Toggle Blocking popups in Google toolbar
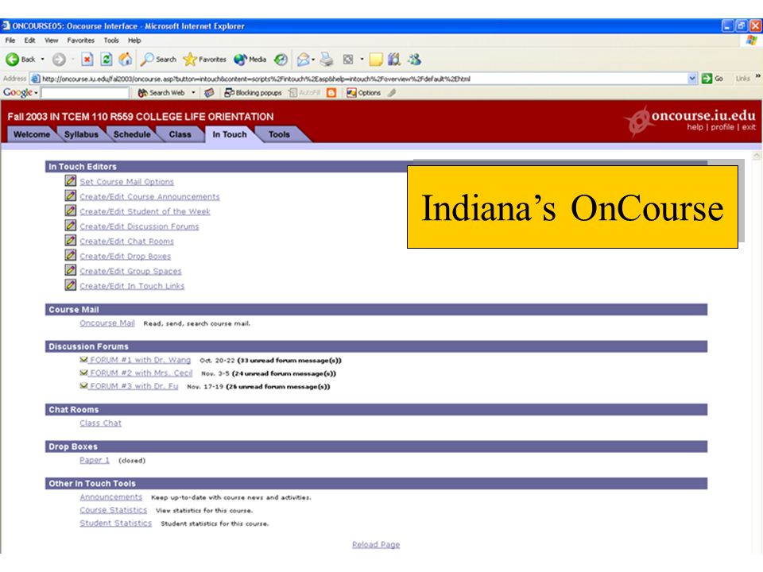 (253, 92)
